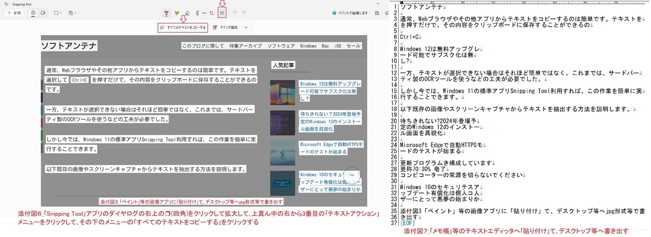Click editor line 27 更新プログラムを構成しています
Viewport: 651px width, 237px height.
(445, 163)
